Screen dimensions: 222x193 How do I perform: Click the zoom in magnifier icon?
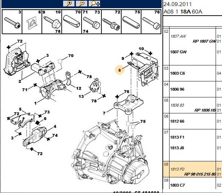point(69,4)
